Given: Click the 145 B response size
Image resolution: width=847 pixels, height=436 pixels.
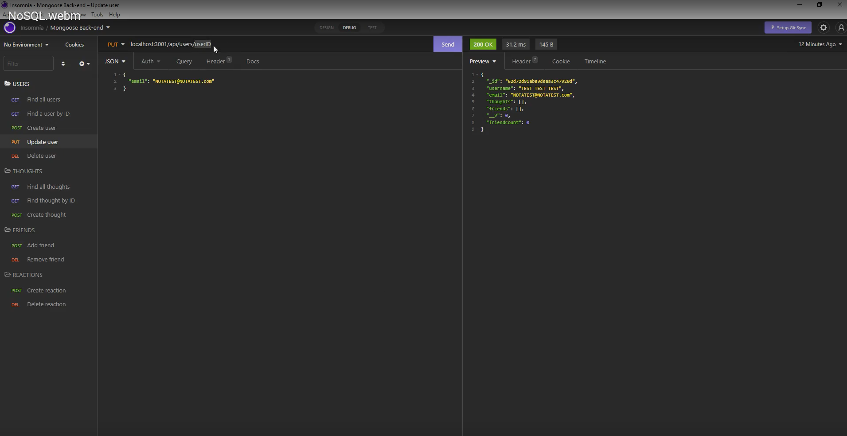Looking at the screenshot, I should tap(546, 44).
